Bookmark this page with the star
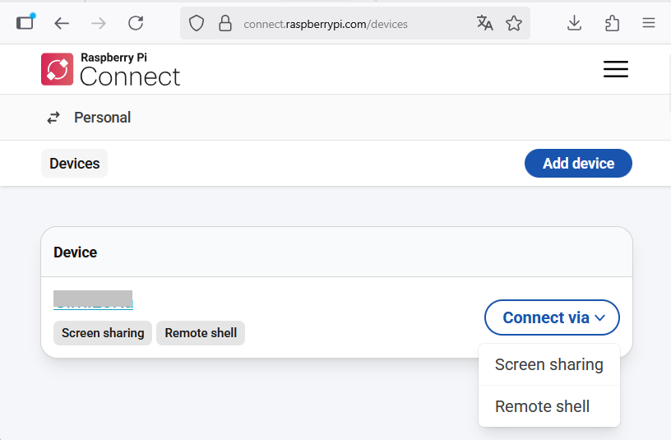 (514, 23)
